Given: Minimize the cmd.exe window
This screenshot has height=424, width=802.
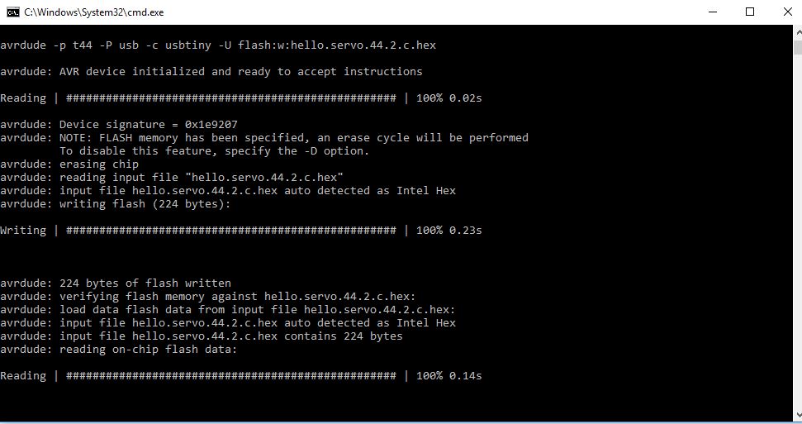Looking at the screenshot, I should tap(710, 12).
